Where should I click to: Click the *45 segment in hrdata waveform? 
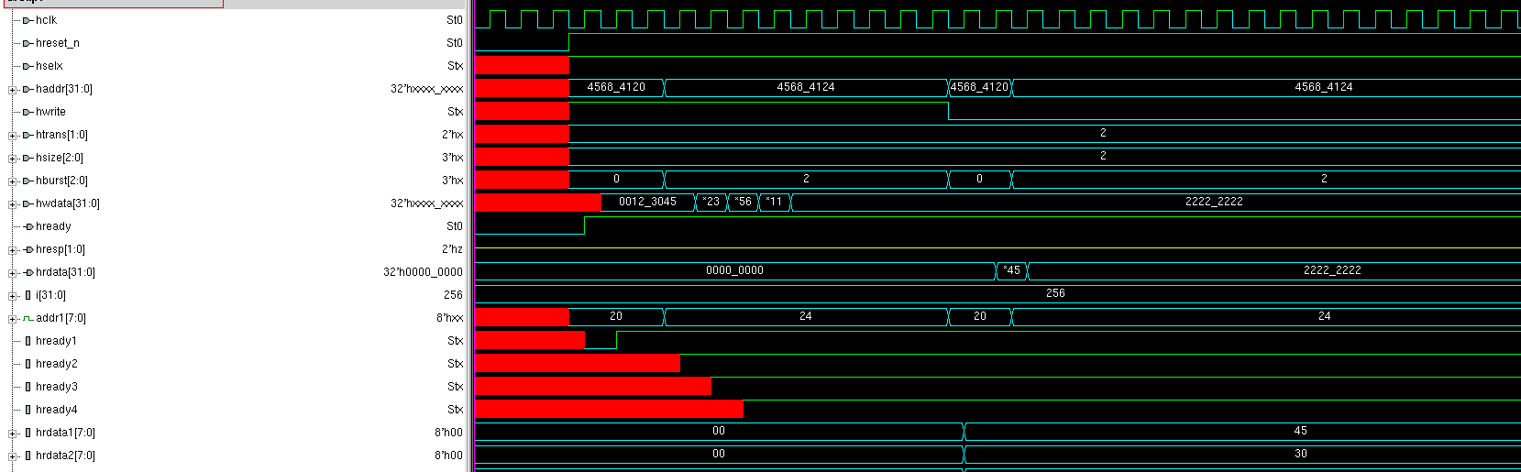pos(1011,270)
